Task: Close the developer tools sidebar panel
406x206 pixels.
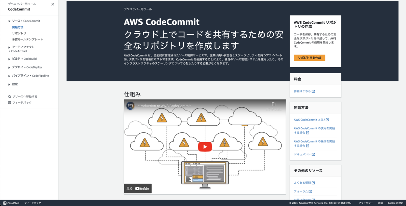Action: click(52, 4)
